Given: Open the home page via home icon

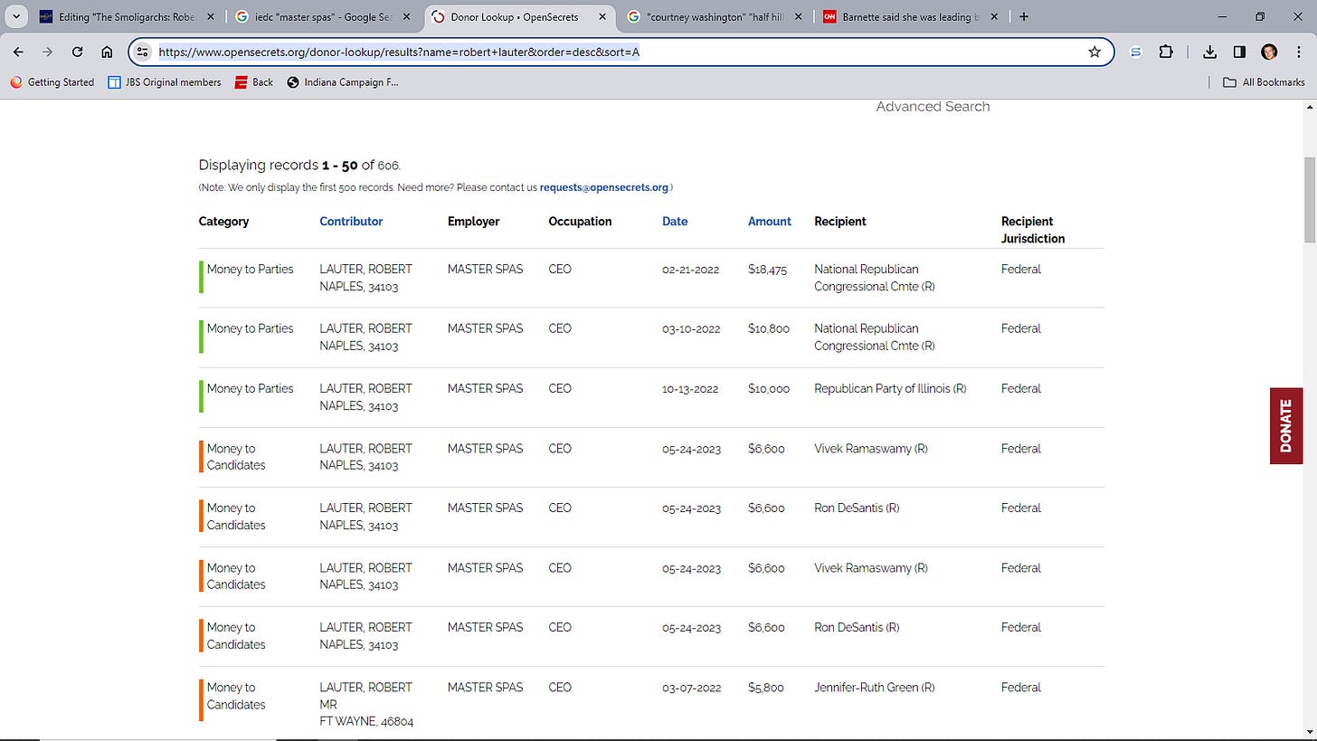Looking at the screenshot, I should (107, 52).
